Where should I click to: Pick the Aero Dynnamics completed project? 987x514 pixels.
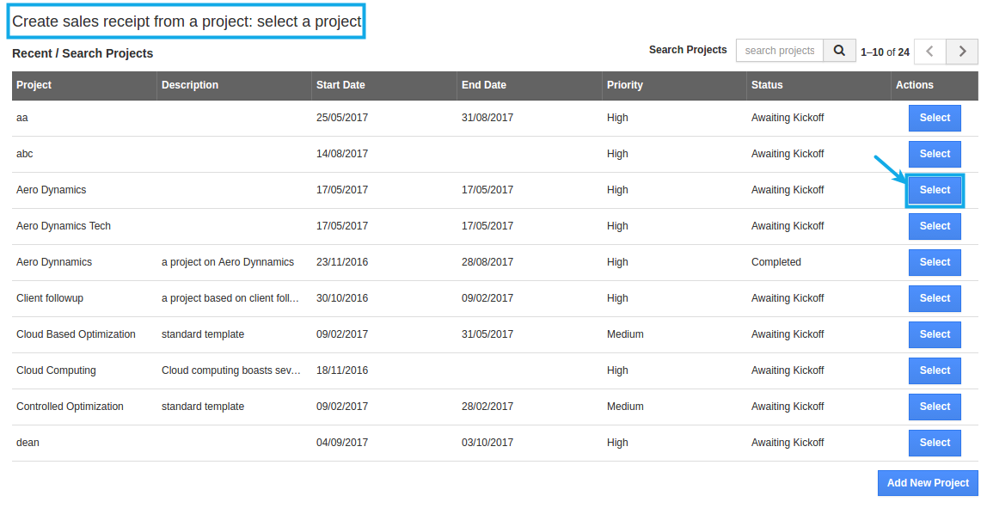pyautogui.click(x=935, y=262)
